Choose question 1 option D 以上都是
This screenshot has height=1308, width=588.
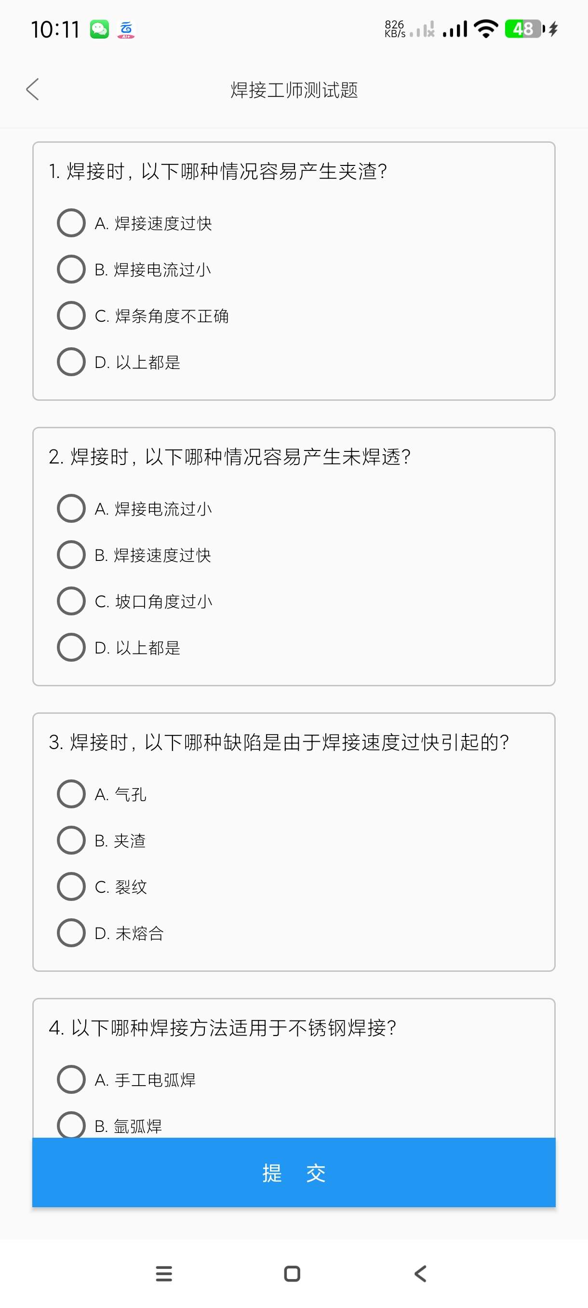pyautogui.click(x=71, y=362)
